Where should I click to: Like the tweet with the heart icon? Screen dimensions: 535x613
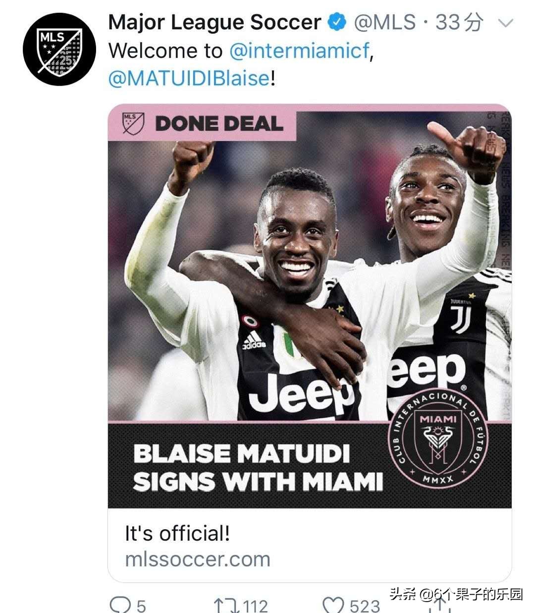coord(333,605)
